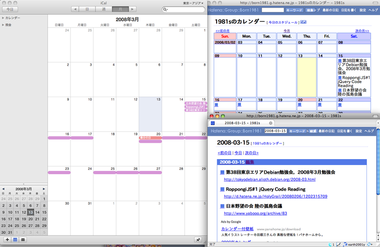Screen dimensions: 380x247
Task: Open the tokyodebian.alioth.debian.org link
Action: (270, 180)
